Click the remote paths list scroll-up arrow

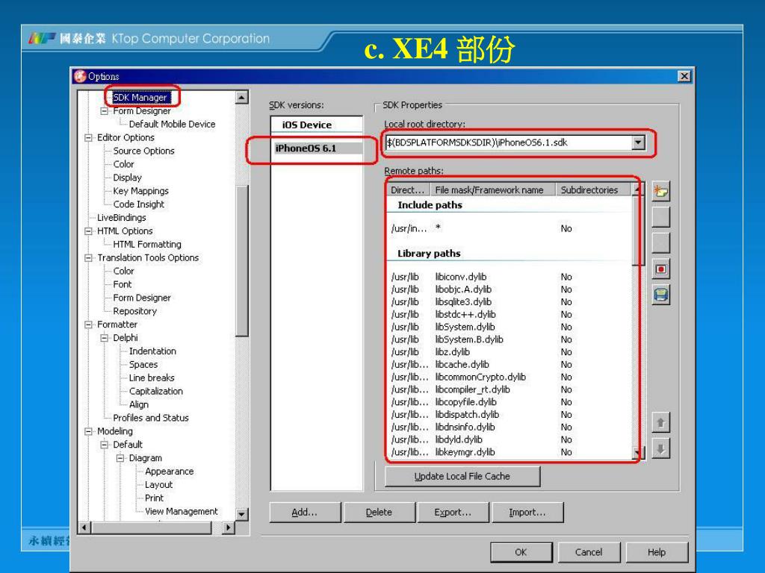coord(638,189)
